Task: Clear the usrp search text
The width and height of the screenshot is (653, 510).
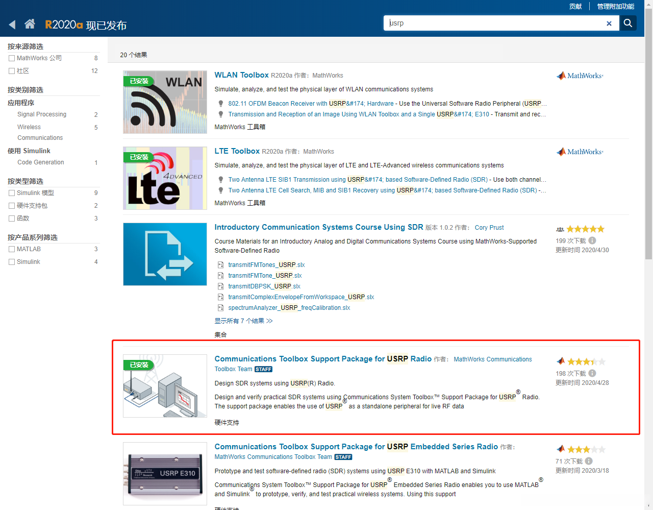Action: pos(609,23)
